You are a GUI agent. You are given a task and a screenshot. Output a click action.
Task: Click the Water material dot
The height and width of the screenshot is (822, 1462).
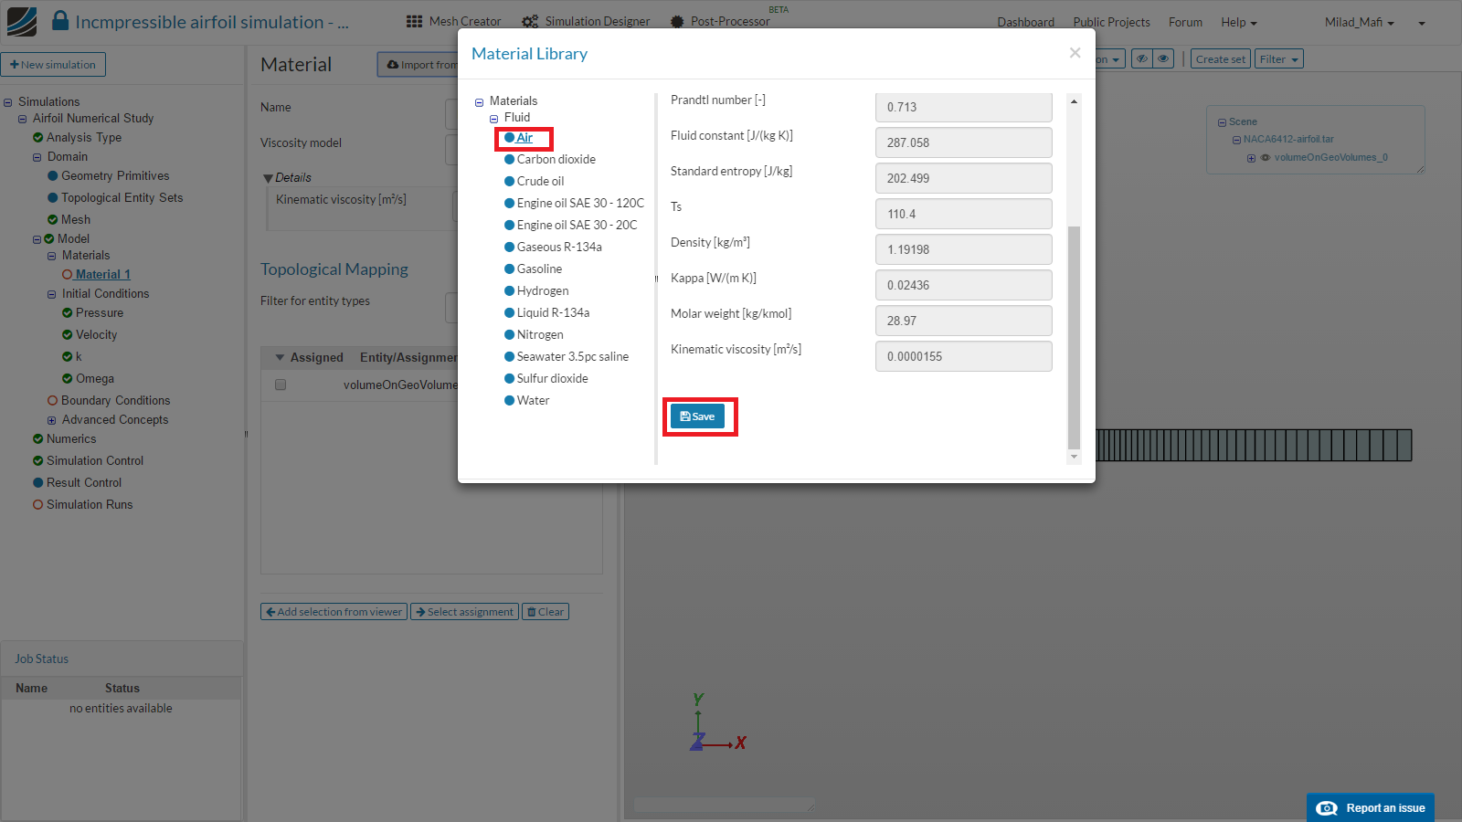[x=510, y=401]
